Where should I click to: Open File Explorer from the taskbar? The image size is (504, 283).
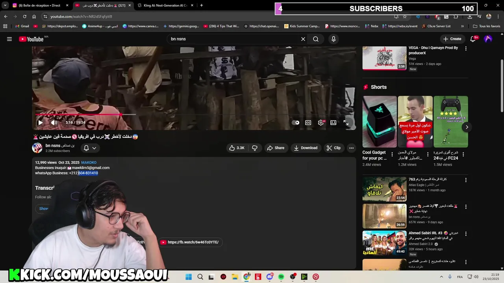235,277
